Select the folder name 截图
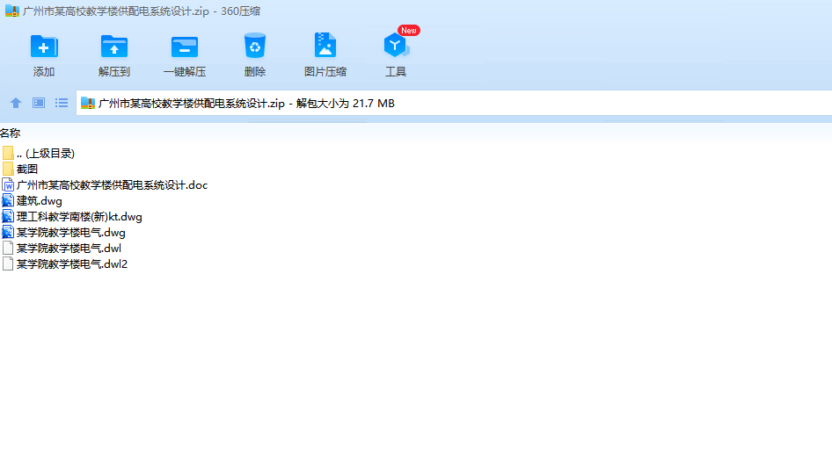 click(27, 169)
